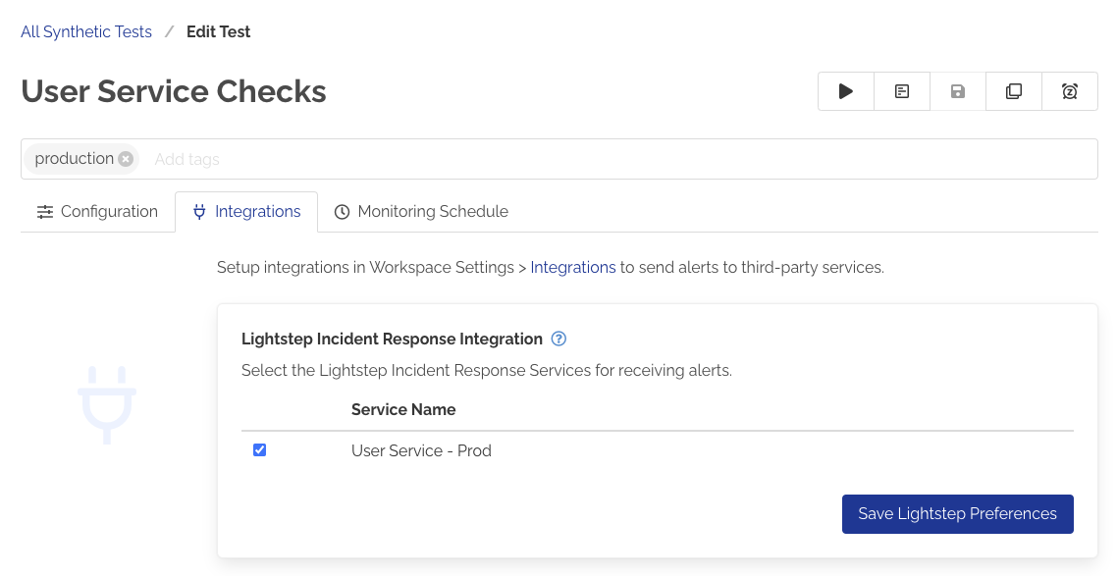The image size is (1117, 576).
Task: Click the plug icon on the Integrations tab
Action: coord(199,211)
